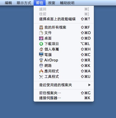Open the 顯示方式 menu
This screenshot has height=118, width=116.
24,3
